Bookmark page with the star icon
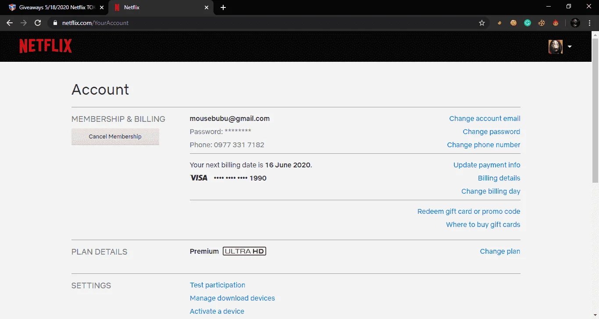599x319 pixels. (482, 23)
